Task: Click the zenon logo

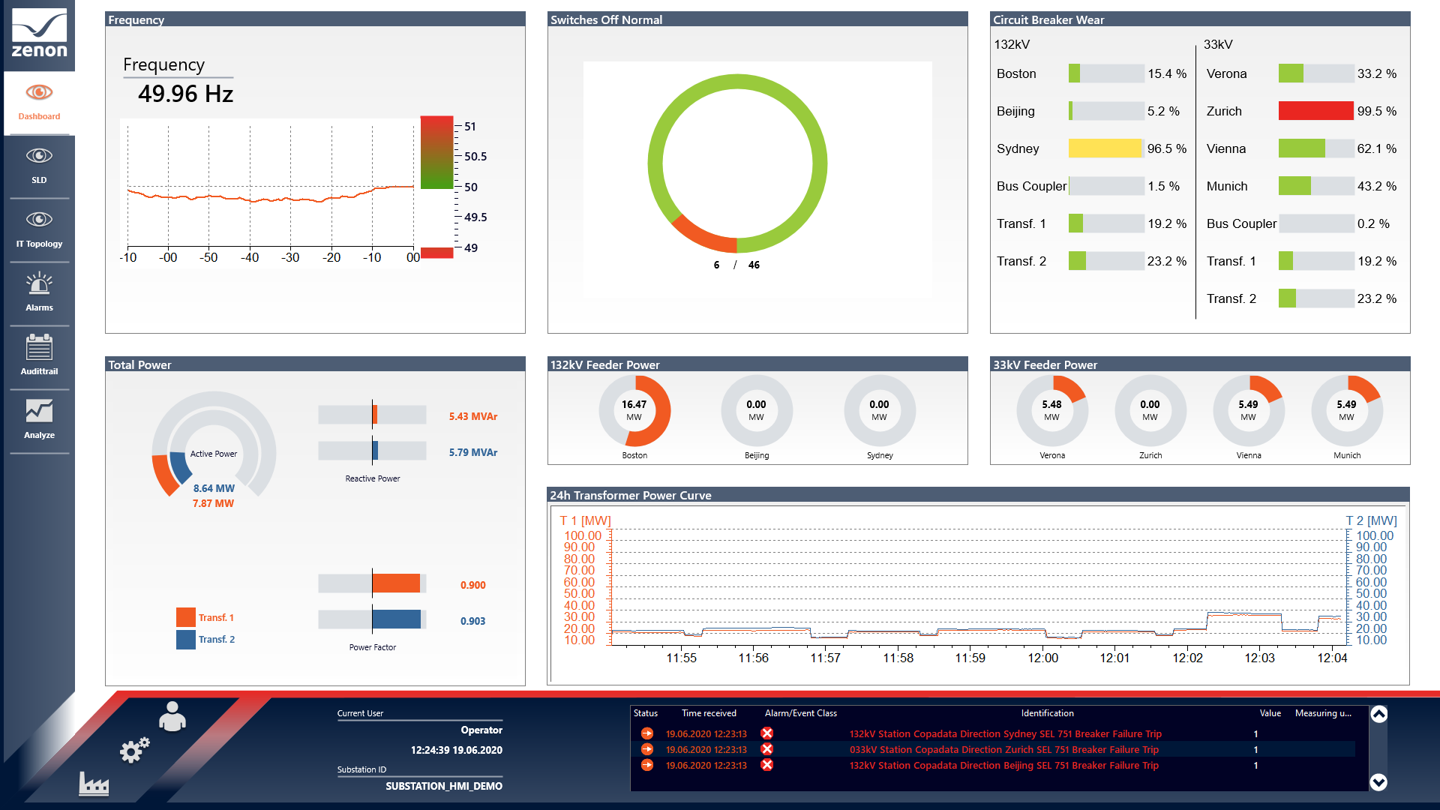Action: (39, 34)
